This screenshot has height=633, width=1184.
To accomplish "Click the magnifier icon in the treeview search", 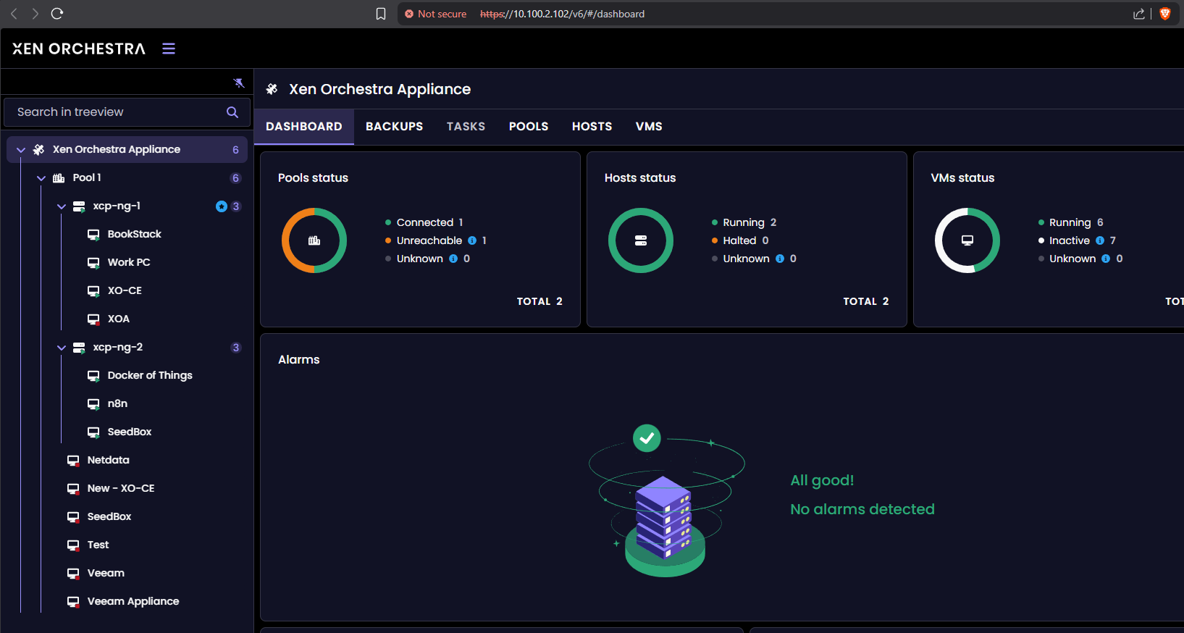I will pyautogui.click(x=232, y=112).
